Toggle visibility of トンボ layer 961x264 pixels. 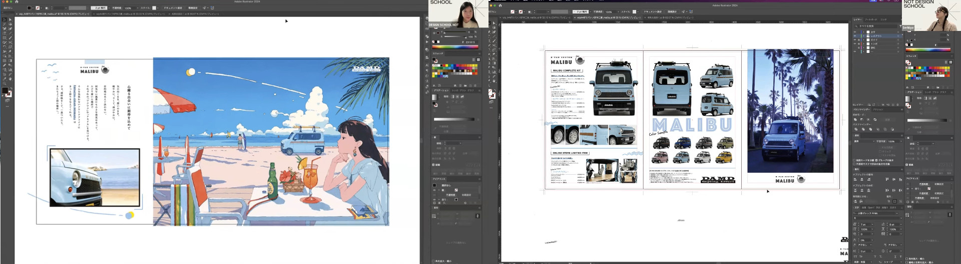click(855, 44)
